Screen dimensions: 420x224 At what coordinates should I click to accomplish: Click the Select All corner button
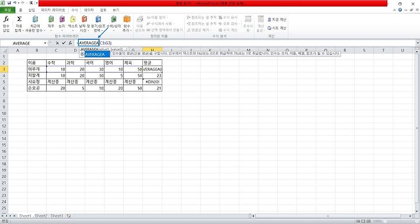coord(4,50)
